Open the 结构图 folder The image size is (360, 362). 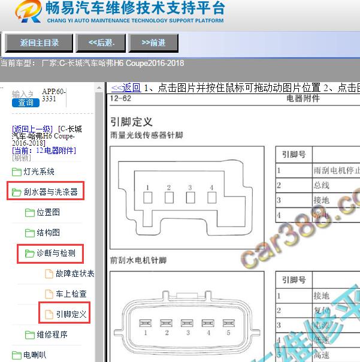49,233
